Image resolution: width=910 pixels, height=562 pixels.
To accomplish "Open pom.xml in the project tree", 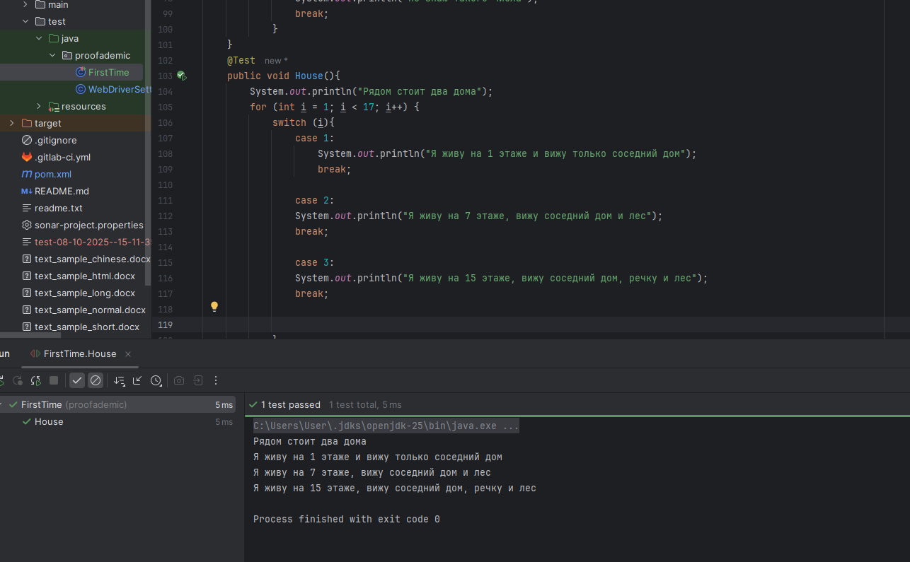I will [x=53, y=174].
